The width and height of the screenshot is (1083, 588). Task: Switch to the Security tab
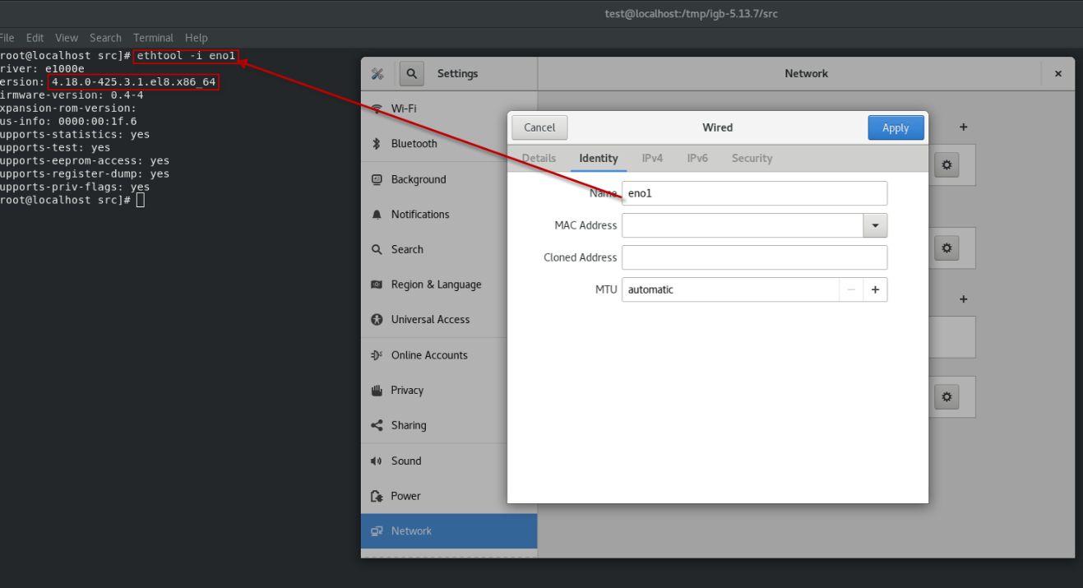click(752, 158)
